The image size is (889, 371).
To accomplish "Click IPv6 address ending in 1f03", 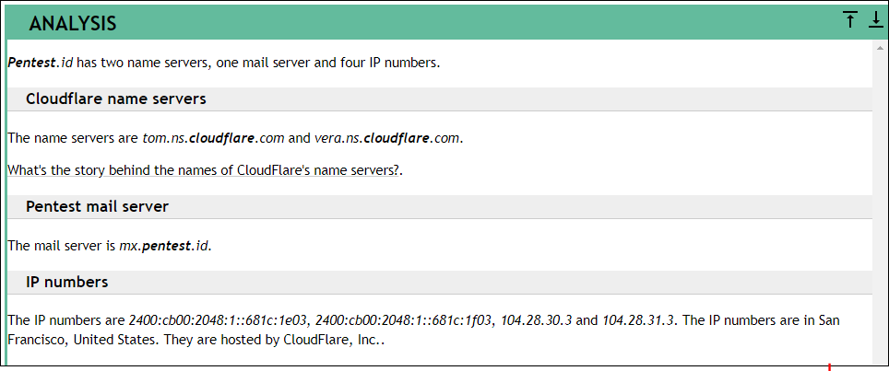I will tap(405, 320).
